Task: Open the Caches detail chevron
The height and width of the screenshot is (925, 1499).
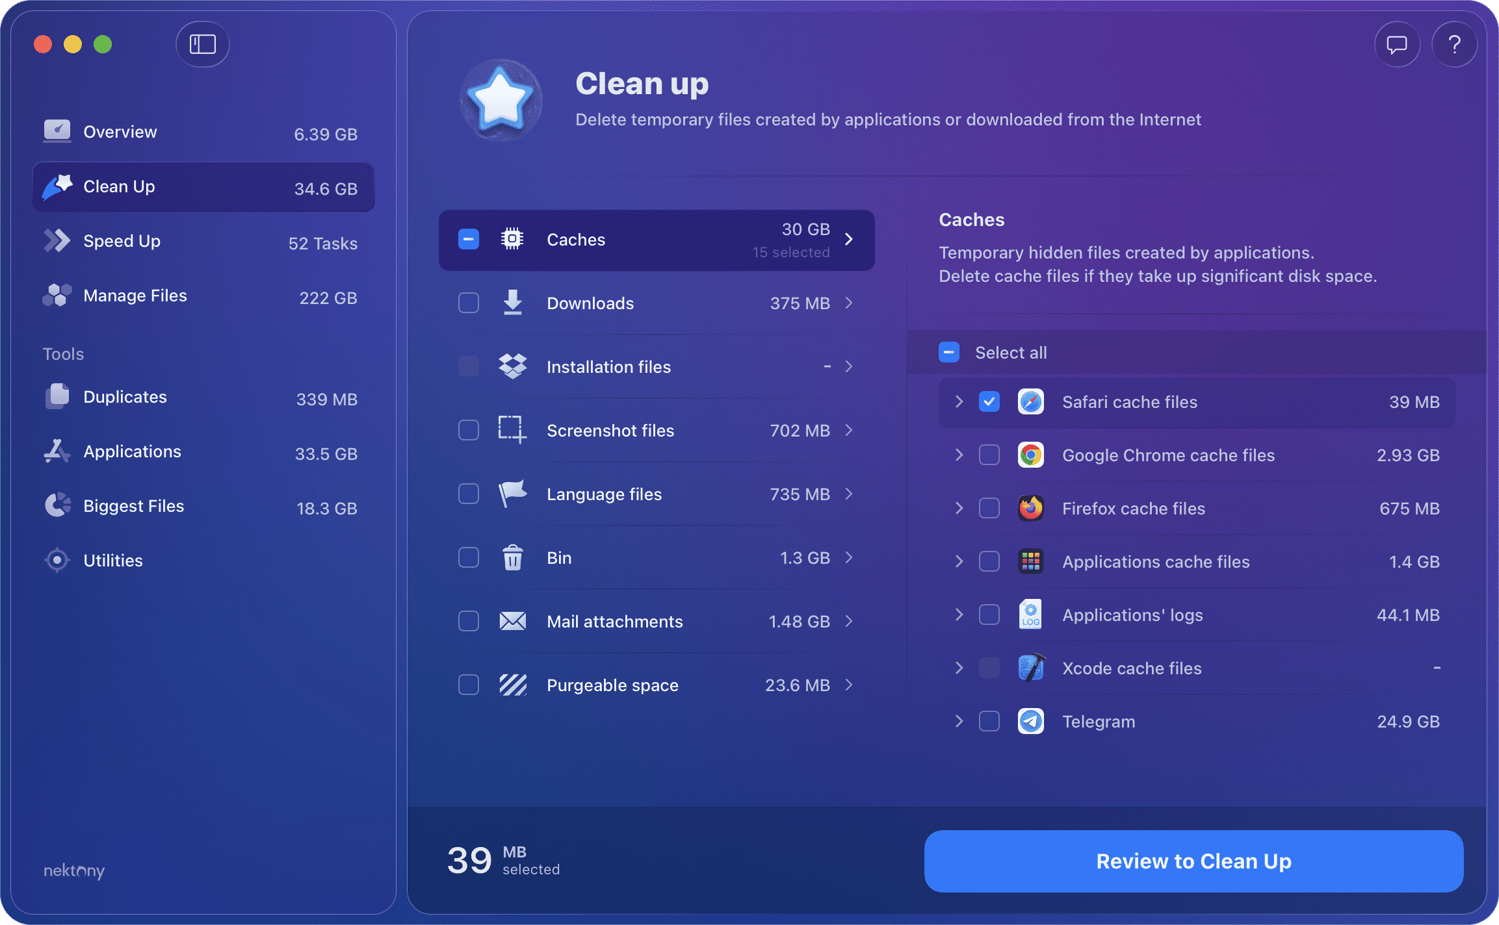Action: click(x=849, y=240)
